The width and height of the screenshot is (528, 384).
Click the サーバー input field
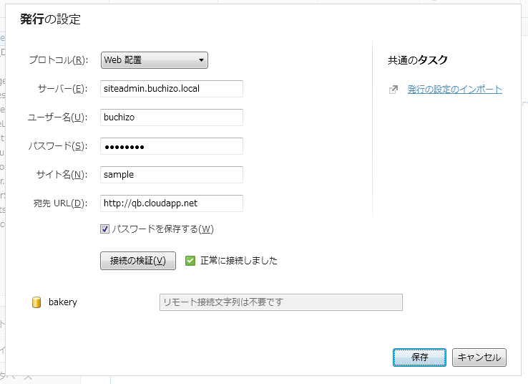pyautogui.click(x=172, y=89)
